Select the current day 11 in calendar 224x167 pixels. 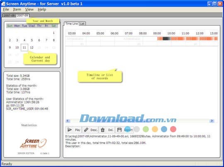tap(24, 48)
